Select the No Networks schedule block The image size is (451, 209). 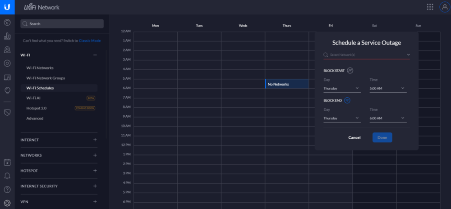(287, 84)
